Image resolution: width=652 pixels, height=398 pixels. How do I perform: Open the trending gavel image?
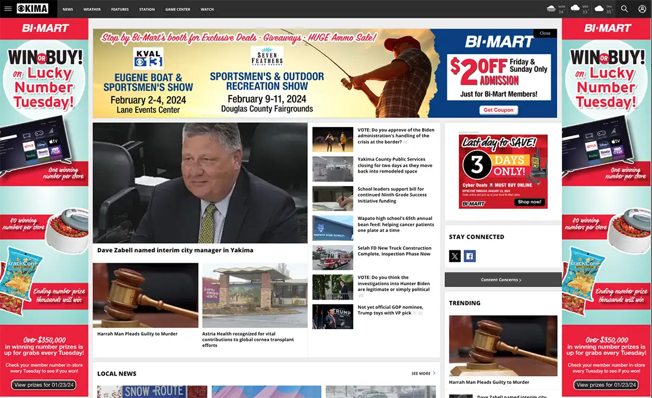503,346
